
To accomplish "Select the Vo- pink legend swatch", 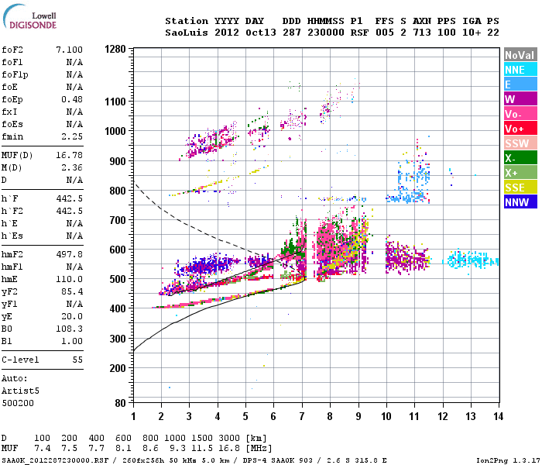I will (520, 114).
